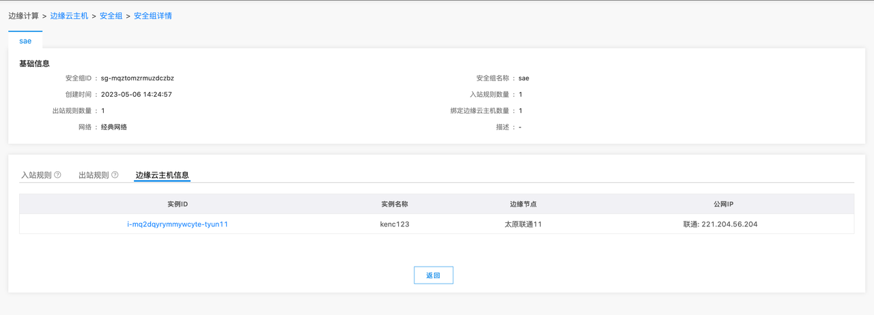Click the 实例ID column header

click(178, 204)
